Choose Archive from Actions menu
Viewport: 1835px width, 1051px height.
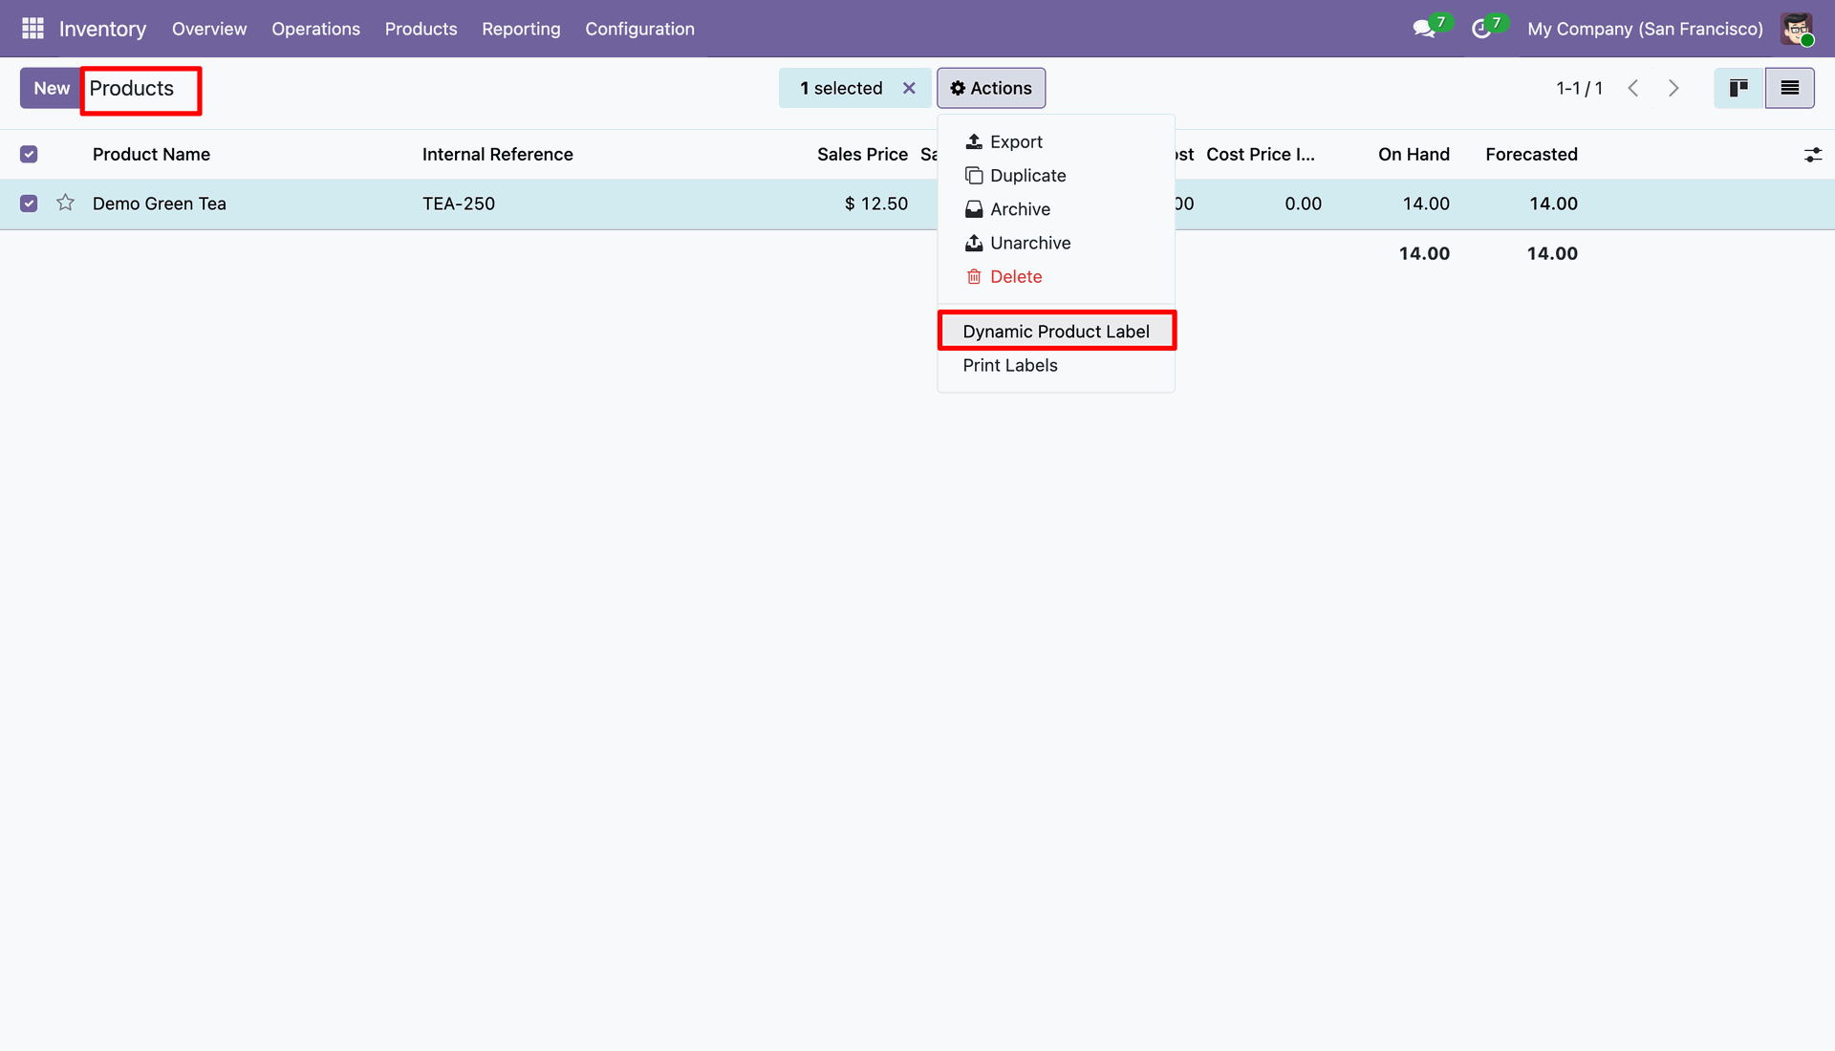[1056, 209]
